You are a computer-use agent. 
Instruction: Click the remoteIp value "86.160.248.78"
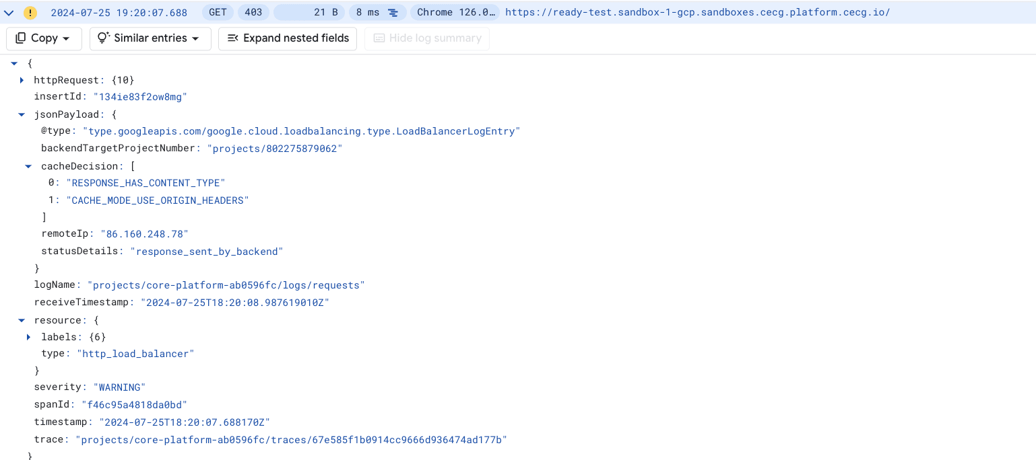(x=144, y=233)
